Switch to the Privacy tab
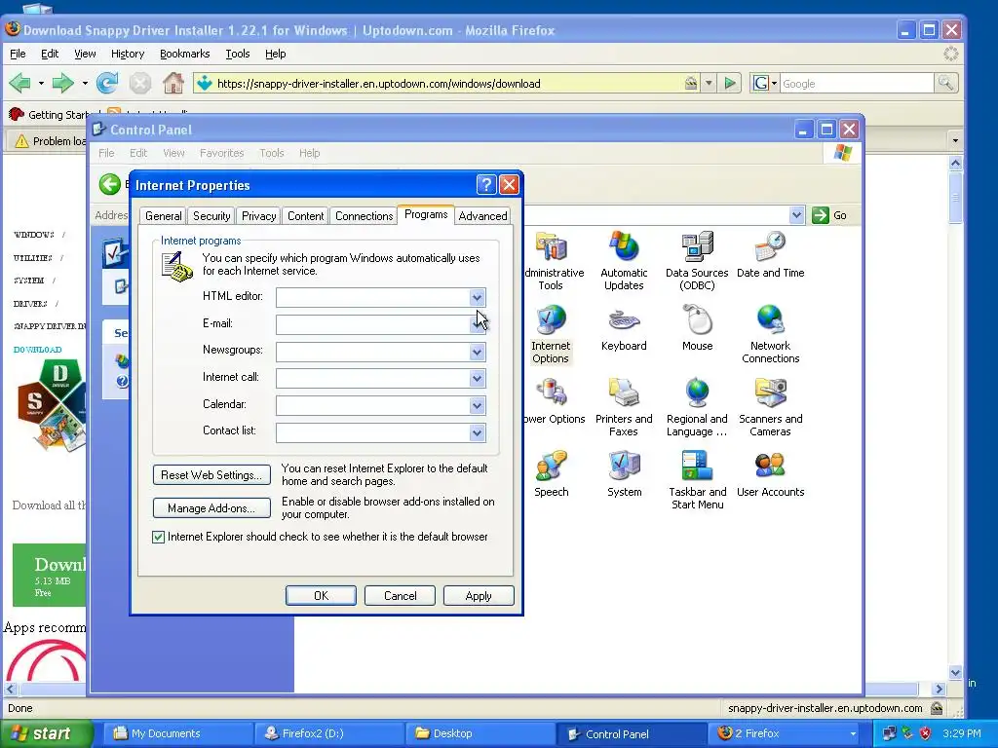The height and width of the screenshot is (748, 998). tap(258, 216)
